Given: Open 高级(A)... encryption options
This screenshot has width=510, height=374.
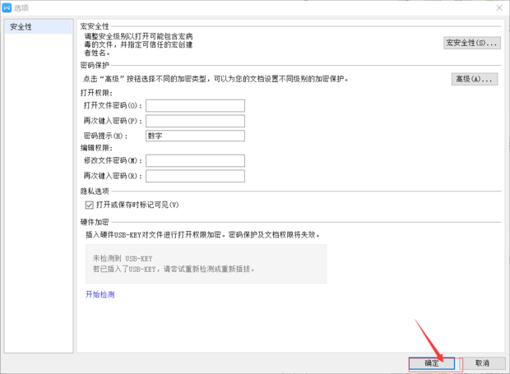Looking at the screenshot, I should coord(475,79).
